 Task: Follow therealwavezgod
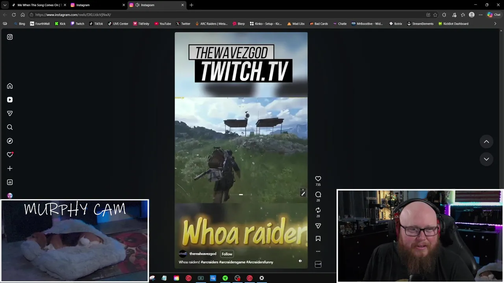(227, 254)
